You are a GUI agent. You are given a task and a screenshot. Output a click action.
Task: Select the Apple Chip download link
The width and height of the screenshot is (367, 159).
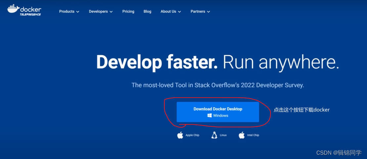[192, 135]
